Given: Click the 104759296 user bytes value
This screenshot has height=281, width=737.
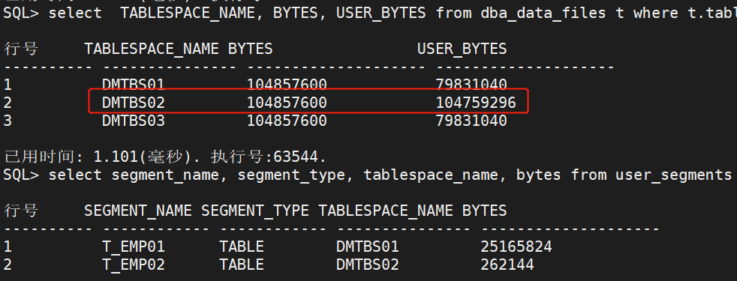Looking at the screenshot, I should [476, 103].
